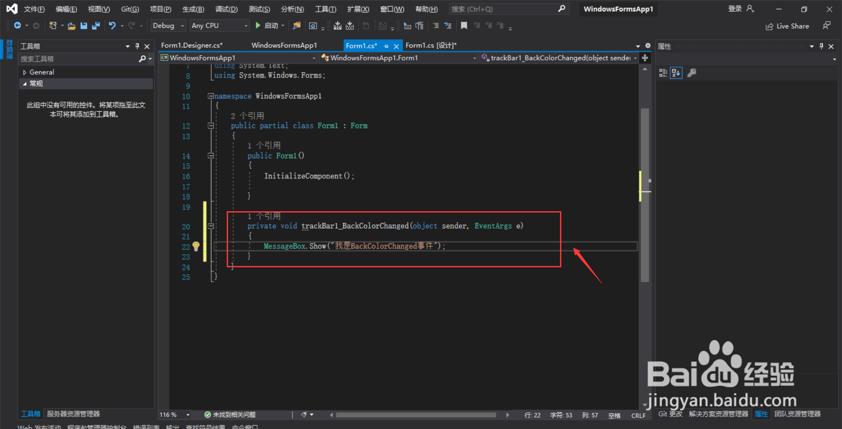Collapse the 常规 toolbox group

coord(25,84)
